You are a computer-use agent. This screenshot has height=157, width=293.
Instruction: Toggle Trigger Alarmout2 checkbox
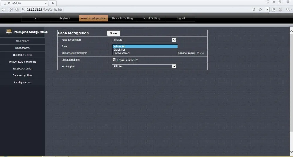coord(114,60)
